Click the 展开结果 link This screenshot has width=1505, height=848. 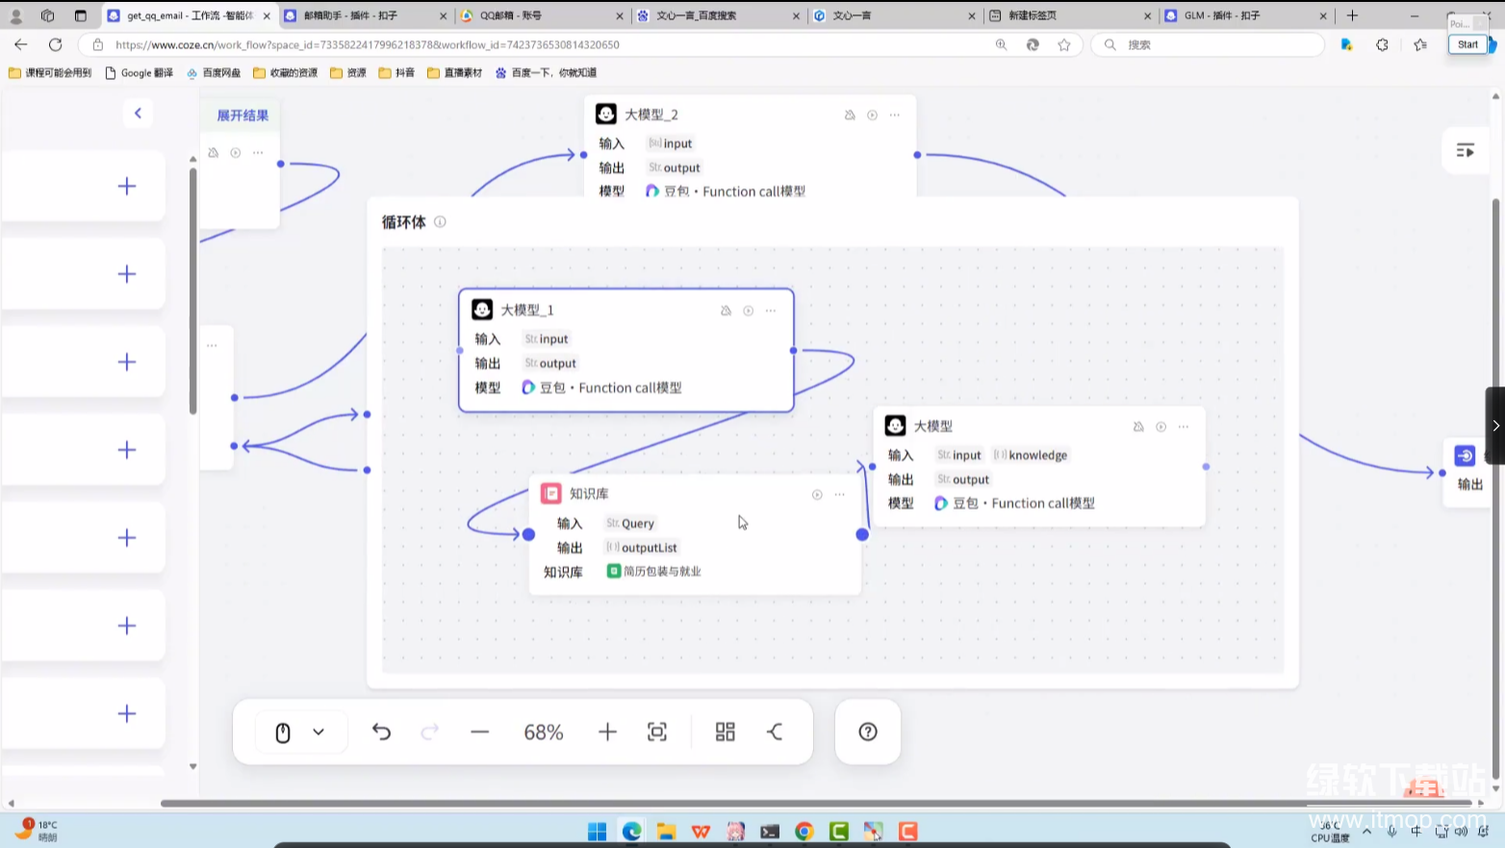242,115
